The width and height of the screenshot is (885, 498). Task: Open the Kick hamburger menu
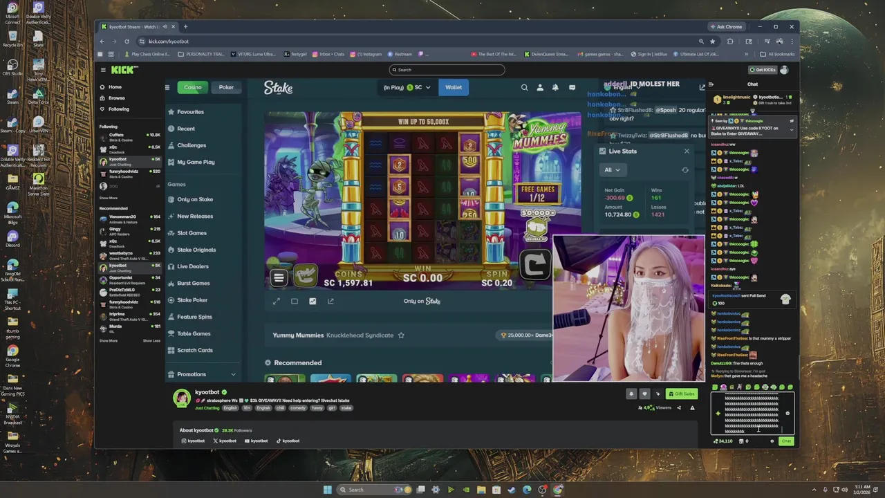point(103,70)
